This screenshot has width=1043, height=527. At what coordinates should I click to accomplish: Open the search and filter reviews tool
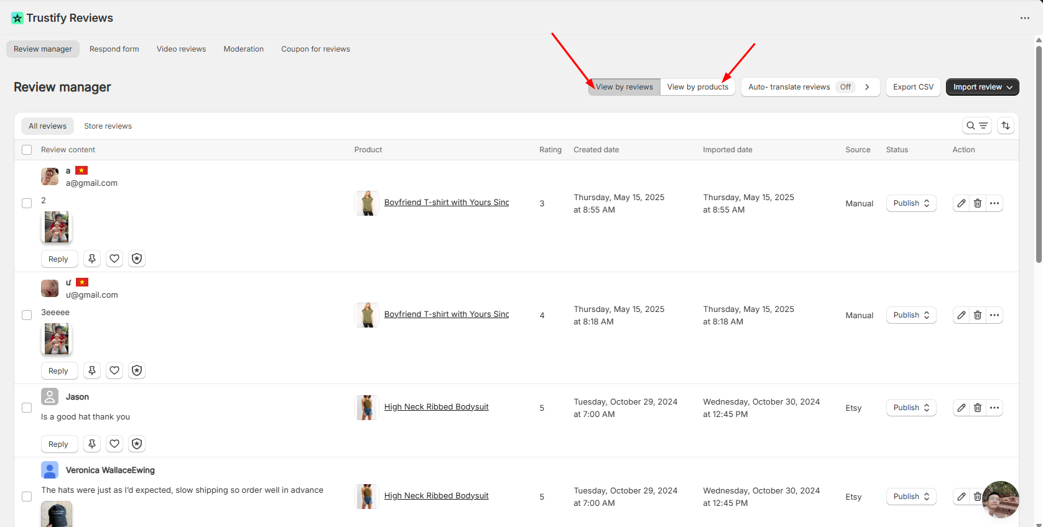pos(976,126)
